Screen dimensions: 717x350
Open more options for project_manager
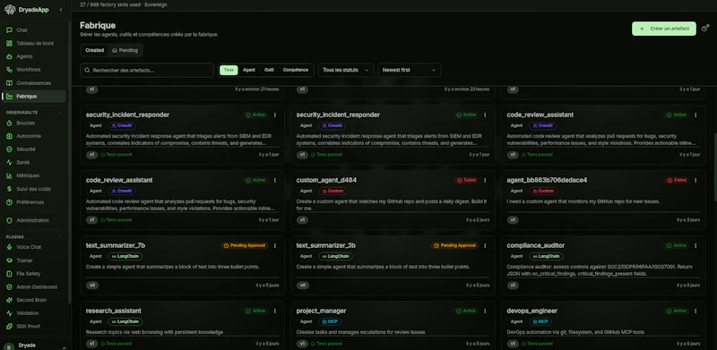point(485,311)
